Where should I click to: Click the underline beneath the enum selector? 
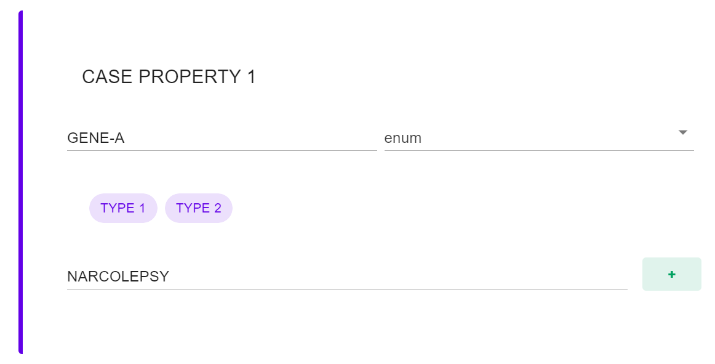[x=539, y=150]
